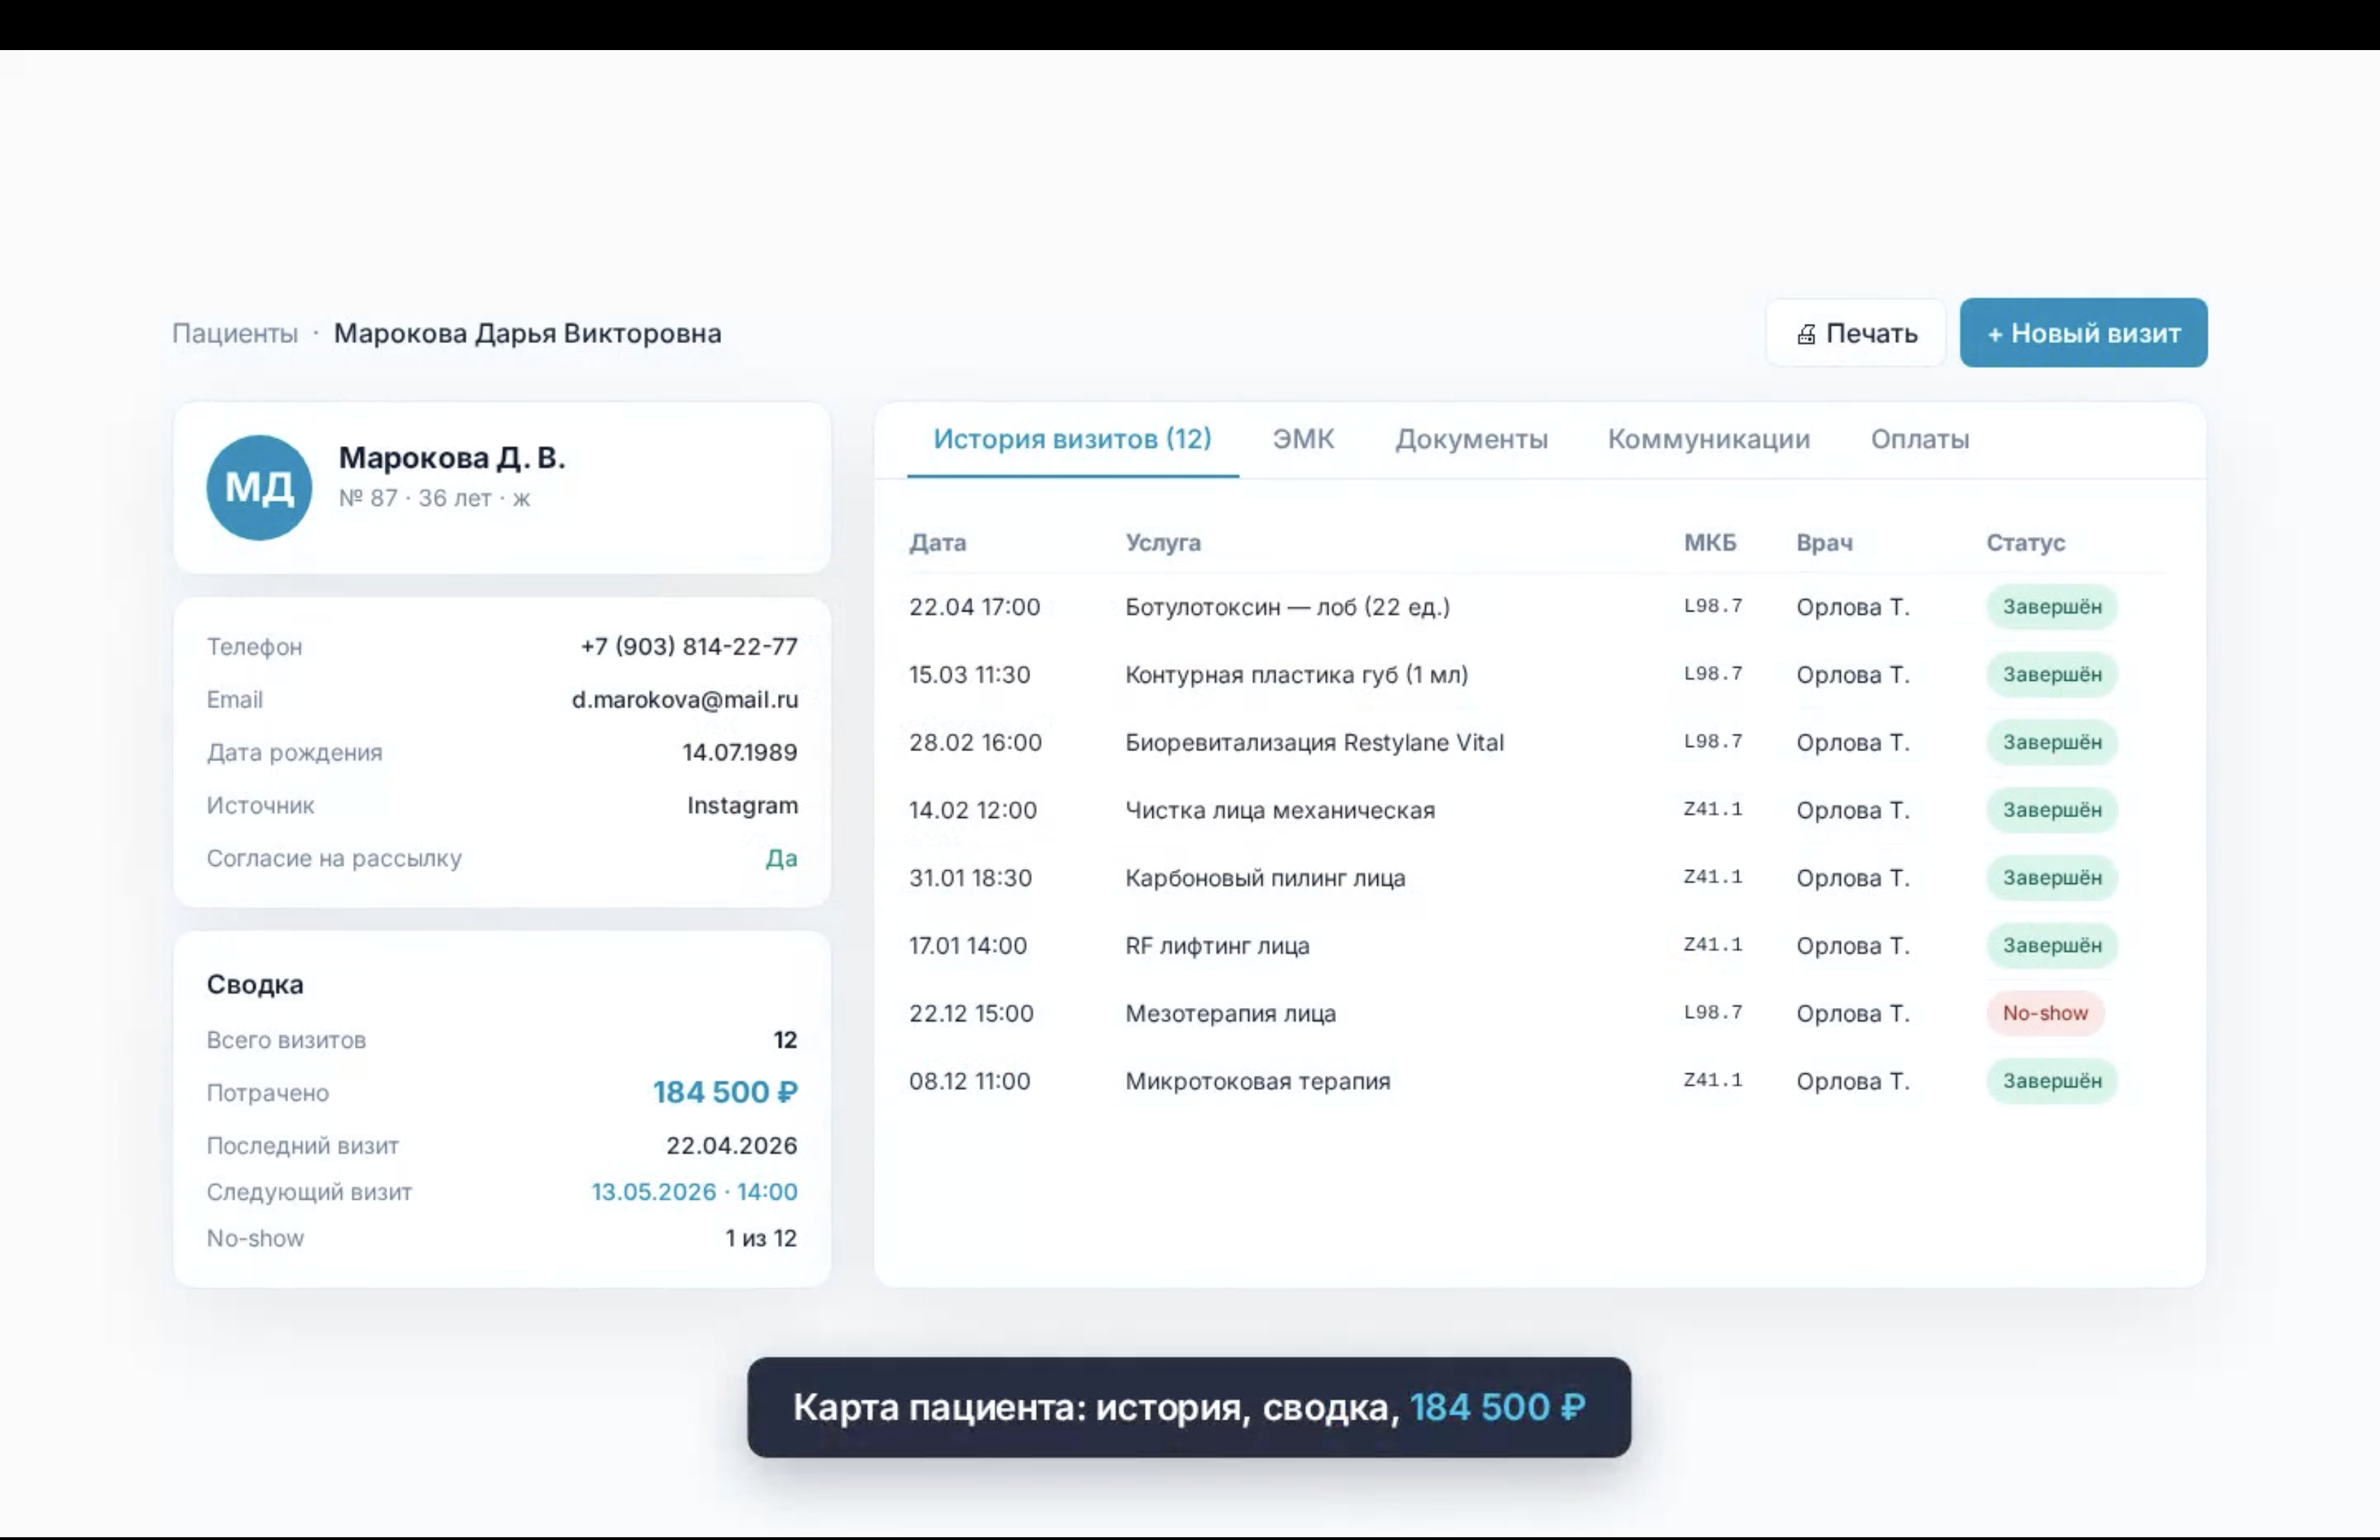
Task: Click date cell 22.12 15:00
Action: (x=971, y=1013)
